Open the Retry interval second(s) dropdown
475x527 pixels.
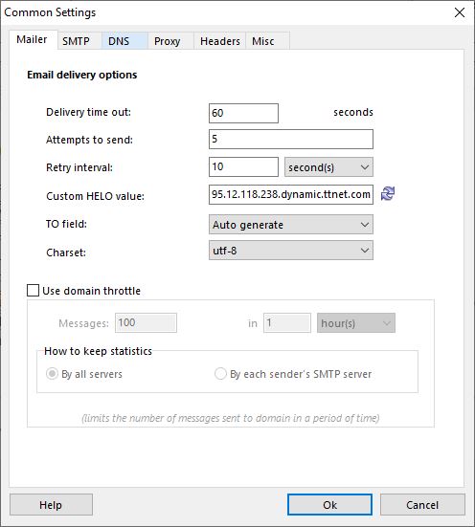tap(328, 167)
